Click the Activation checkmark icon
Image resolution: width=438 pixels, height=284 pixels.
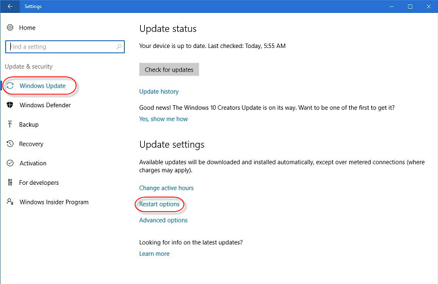[10, 163]
